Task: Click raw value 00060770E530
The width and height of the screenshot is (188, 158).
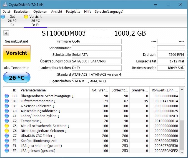Action: (x=166, y=146)
